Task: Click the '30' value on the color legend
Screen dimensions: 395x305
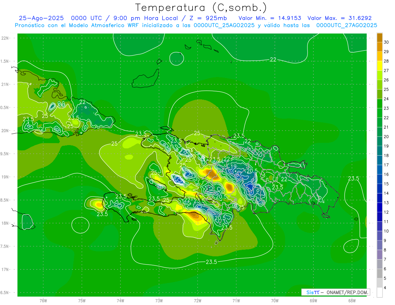Action: (x=386, y=42)
